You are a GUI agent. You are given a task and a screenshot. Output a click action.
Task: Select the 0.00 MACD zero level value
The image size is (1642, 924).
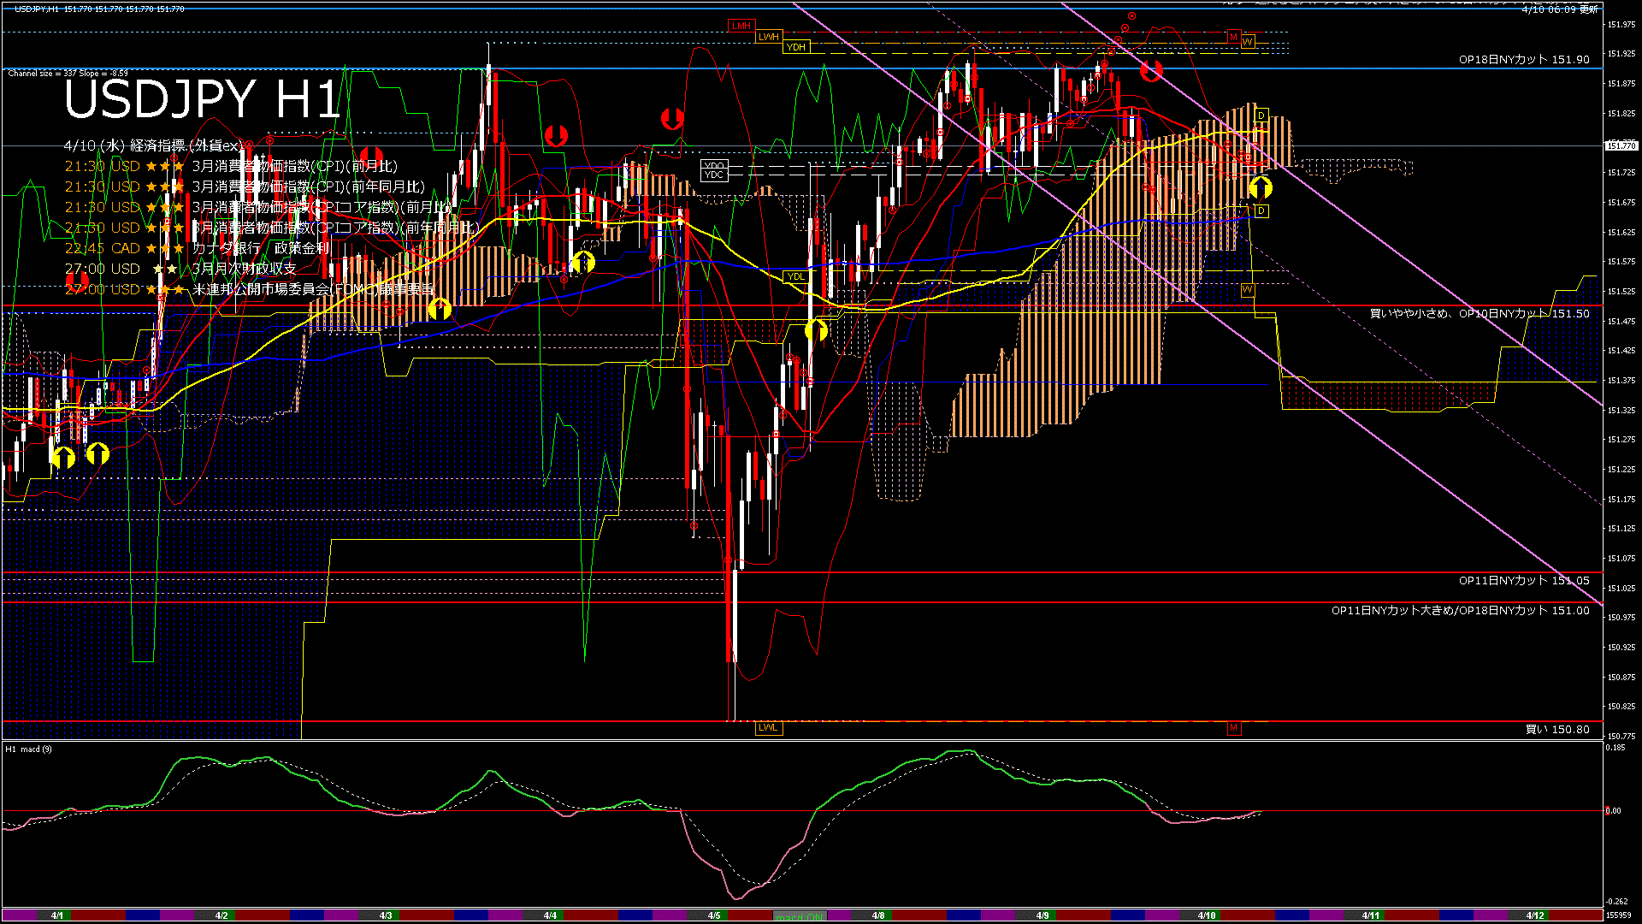coord(1613,811)
